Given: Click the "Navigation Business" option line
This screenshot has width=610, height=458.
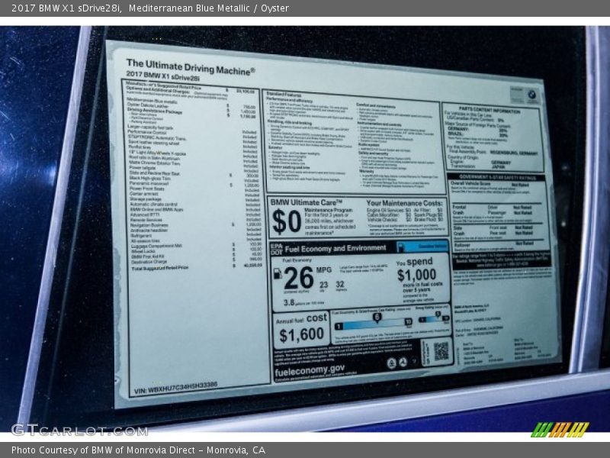Looking at the screenshot, I should point(149,225).
